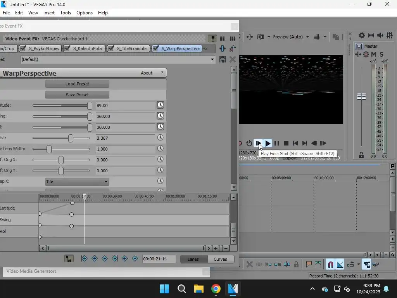Jump to first keyframe in keyframe controller

[x=84, y=258]
